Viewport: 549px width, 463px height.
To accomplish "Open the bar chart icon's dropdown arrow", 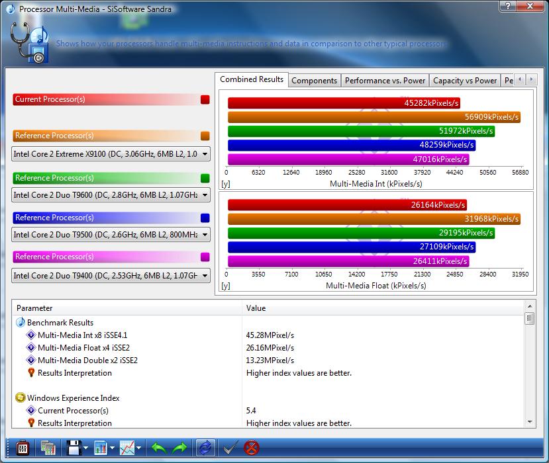I will [x=112, y=448].
